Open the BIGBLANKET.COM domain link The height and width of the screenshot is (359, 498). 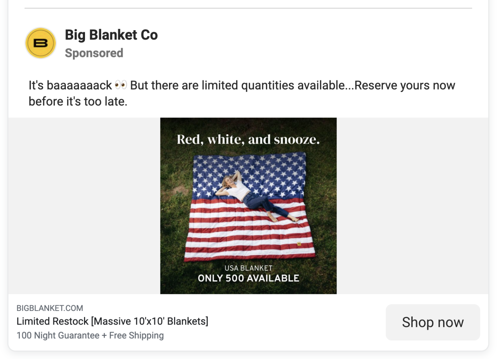[50, 308]
